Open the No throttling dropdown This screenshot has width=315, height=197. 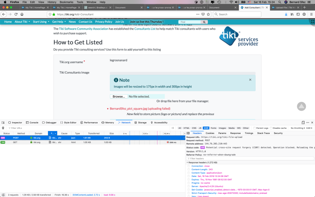pyautogui.click(x=298, y=128)
